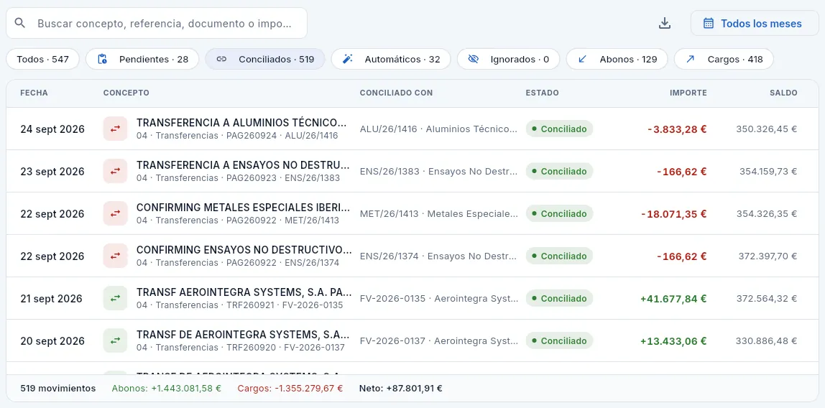
Task: Click transfer icon of 23 sept Ensayos row
Action: point(115,172)
